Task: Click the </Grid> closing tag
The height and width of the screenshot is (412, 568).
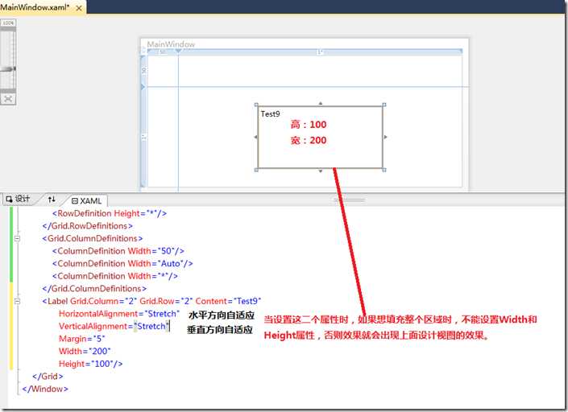Action: click(48, 377)
